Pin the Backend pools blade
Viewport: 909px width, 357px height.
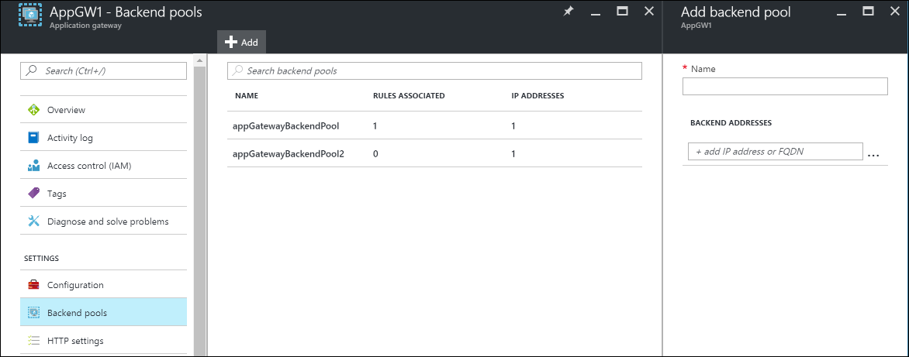tap(569, 12)
